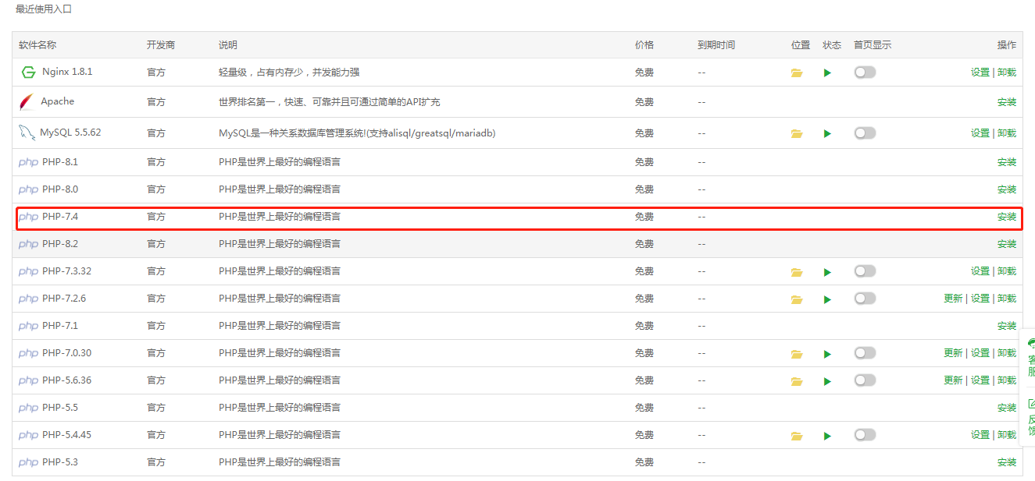
Task: Open the PHP-5.4.45 folder location icon
Action: (x=797, y=436)
